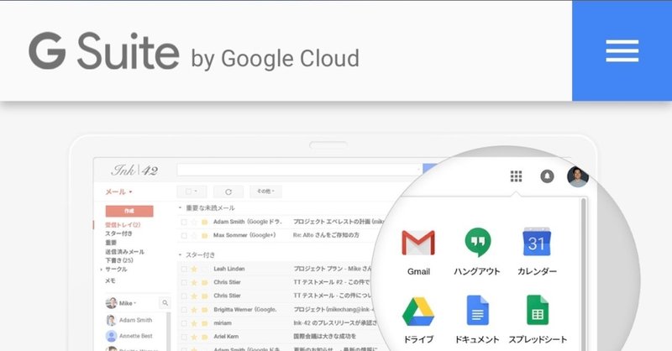
Task: Open email Re: Alto さんをご存知の方
Action: point(326,235)
